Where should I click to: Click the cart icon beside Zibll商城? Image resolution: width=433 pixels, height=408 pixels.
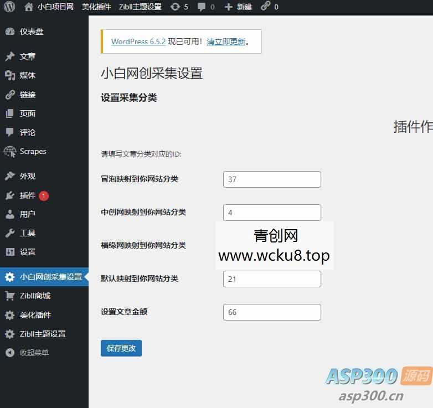tap(10, 296)
